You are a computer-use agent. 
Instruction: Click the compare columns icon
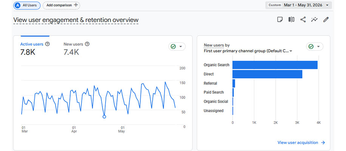(291, 19)
